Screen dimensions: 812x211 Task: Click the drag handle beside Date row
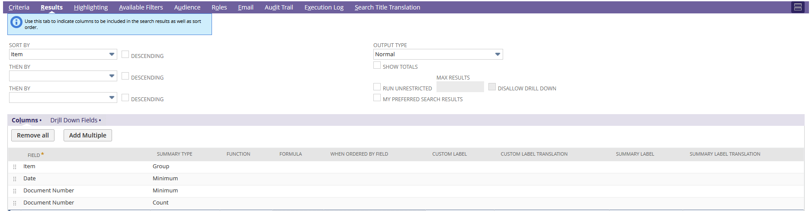15,179
